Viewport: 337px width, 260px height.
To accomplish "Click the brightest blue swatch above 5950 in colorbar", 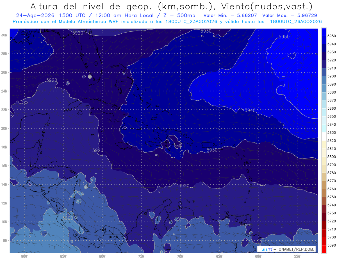I will pos(324,32).
